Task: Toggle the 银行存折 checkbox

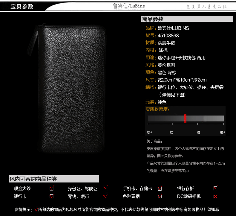Action: pos(215,188)
